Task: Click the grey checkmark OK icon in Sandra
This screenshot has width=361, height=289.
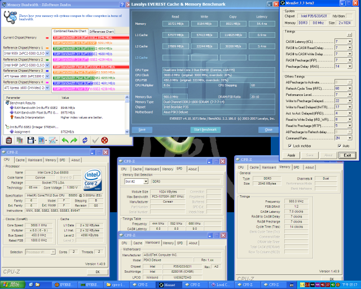Action: click(x=95, y=140)
